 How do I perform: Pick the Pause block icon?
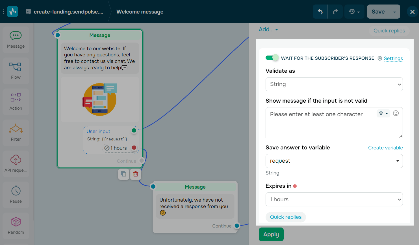[x=16, y=195]
